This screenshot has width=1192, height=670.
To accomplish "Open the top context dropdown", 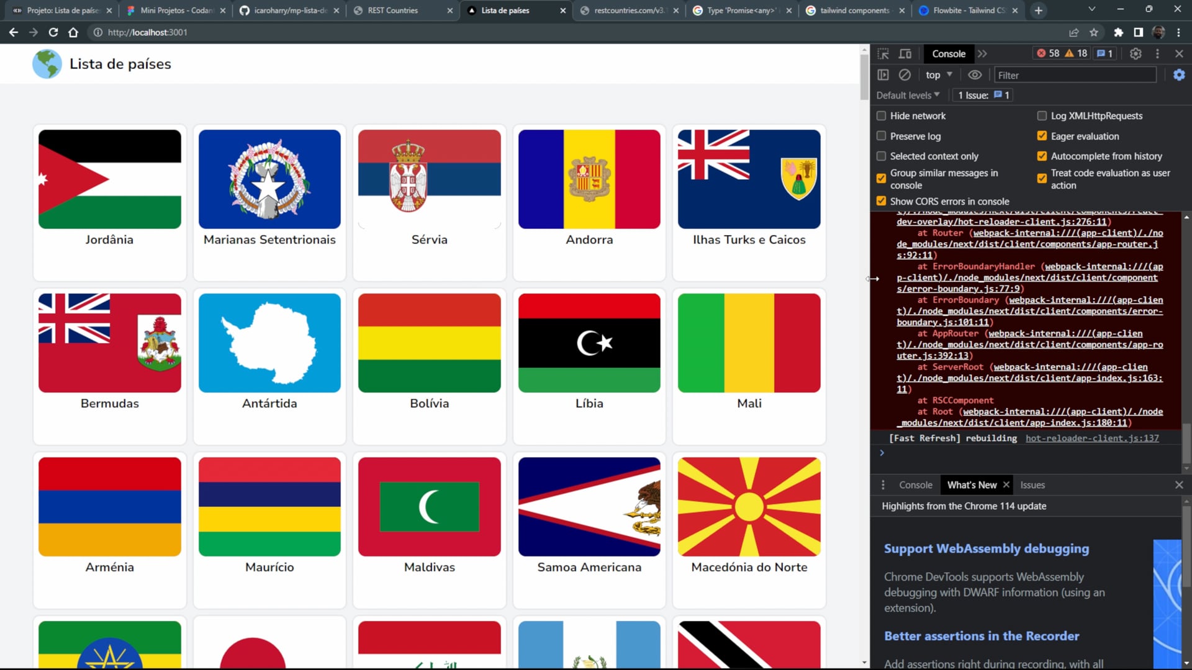I will 938,75.
